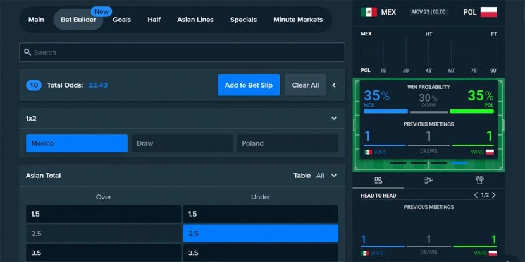Open the standings bracket icon tab
This screenshot has height=262, width=525.
428,180
